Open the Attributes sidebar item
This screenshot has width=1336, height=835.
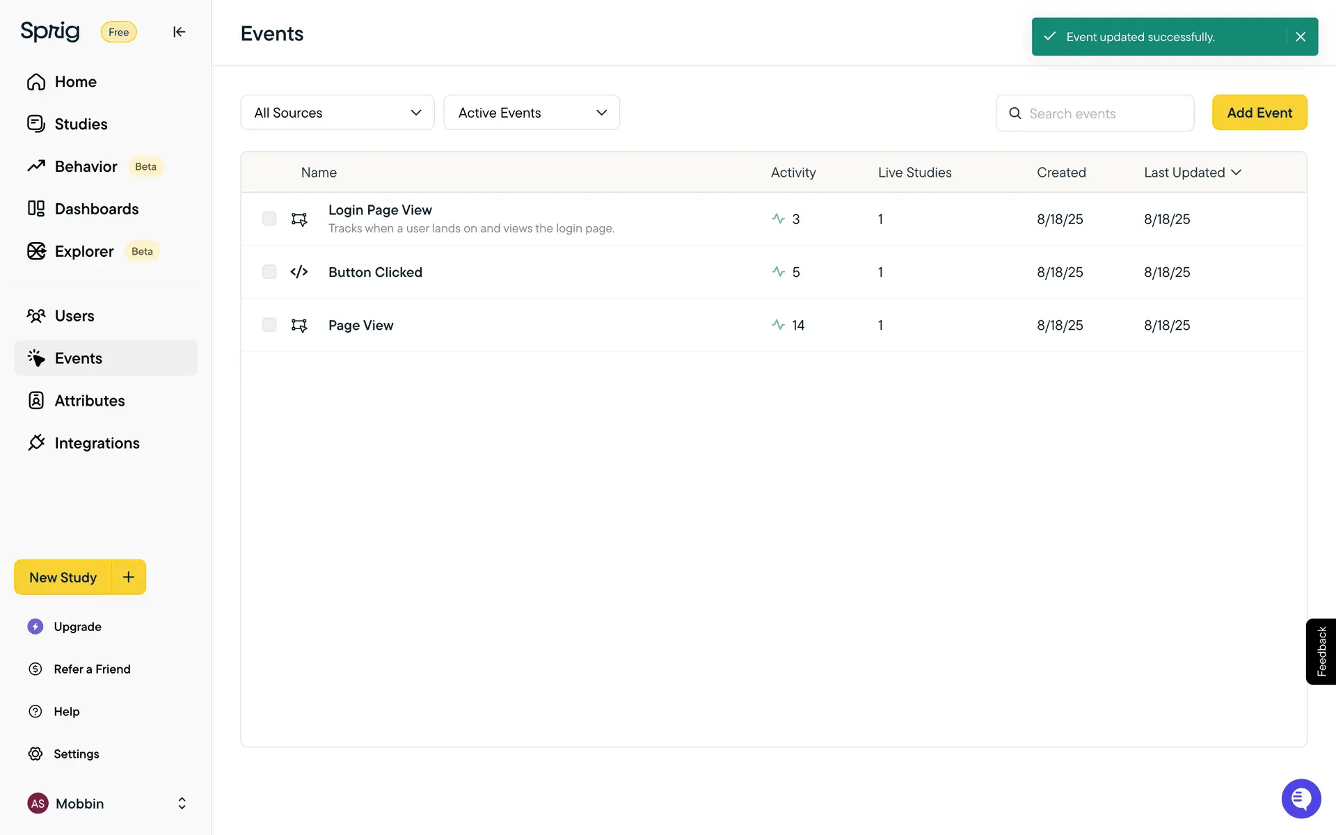(89, 401)
